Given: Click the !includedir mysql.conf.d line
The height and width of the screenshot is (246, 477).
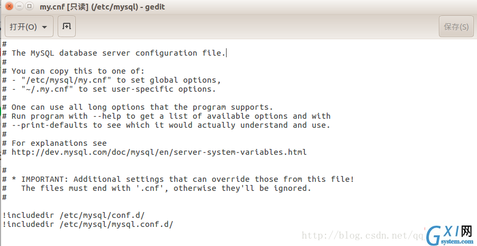Looking at the screenshot, I should point(87,224).
